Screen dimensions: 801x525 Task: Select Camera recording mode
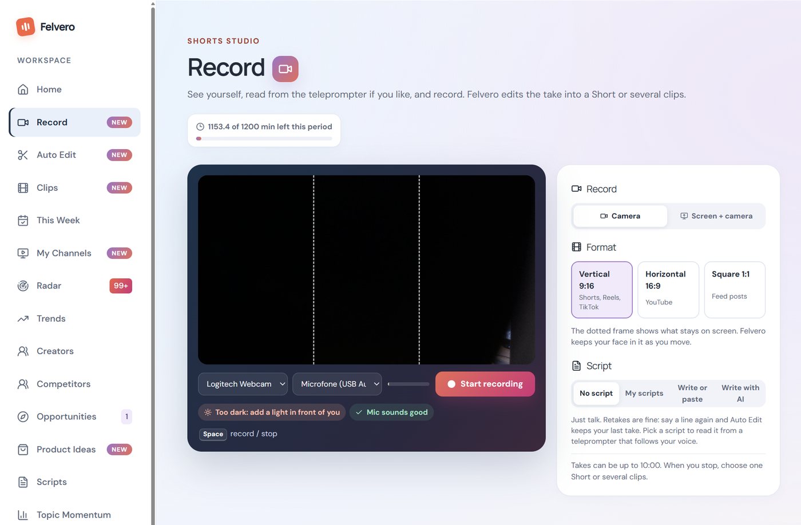pos(620,216)
